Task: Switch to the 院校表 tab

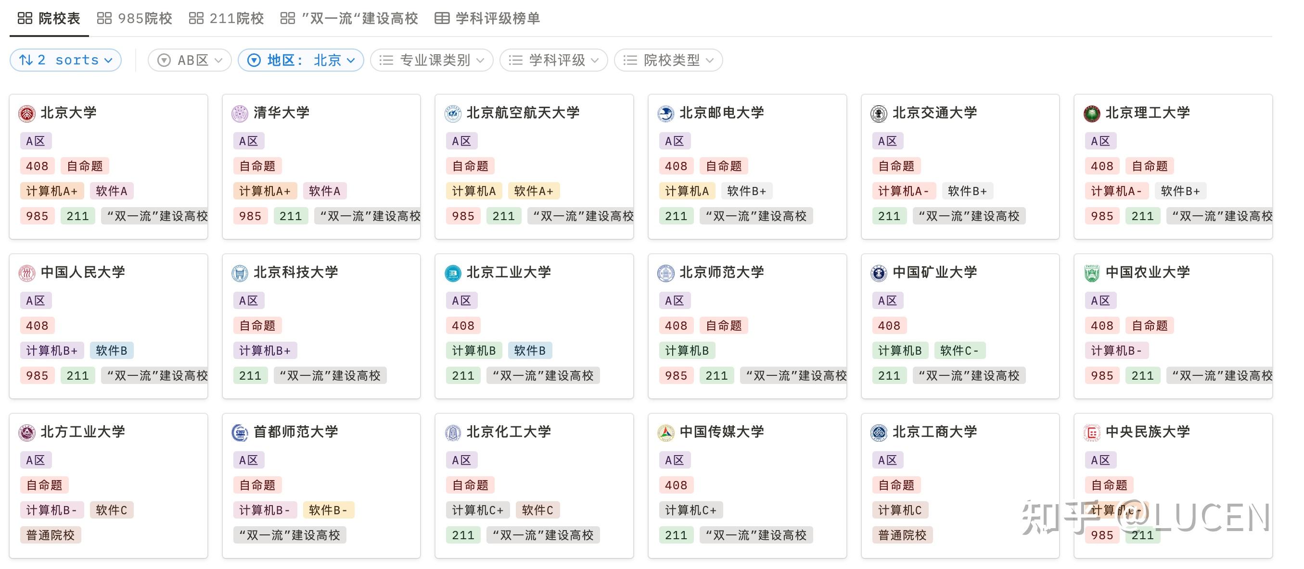Action: [x=49, y=19]
